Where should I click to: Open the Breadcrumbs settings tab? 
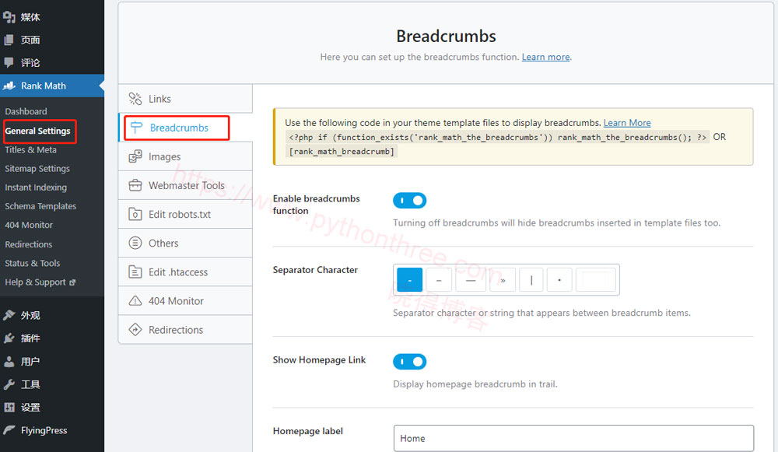186,128
